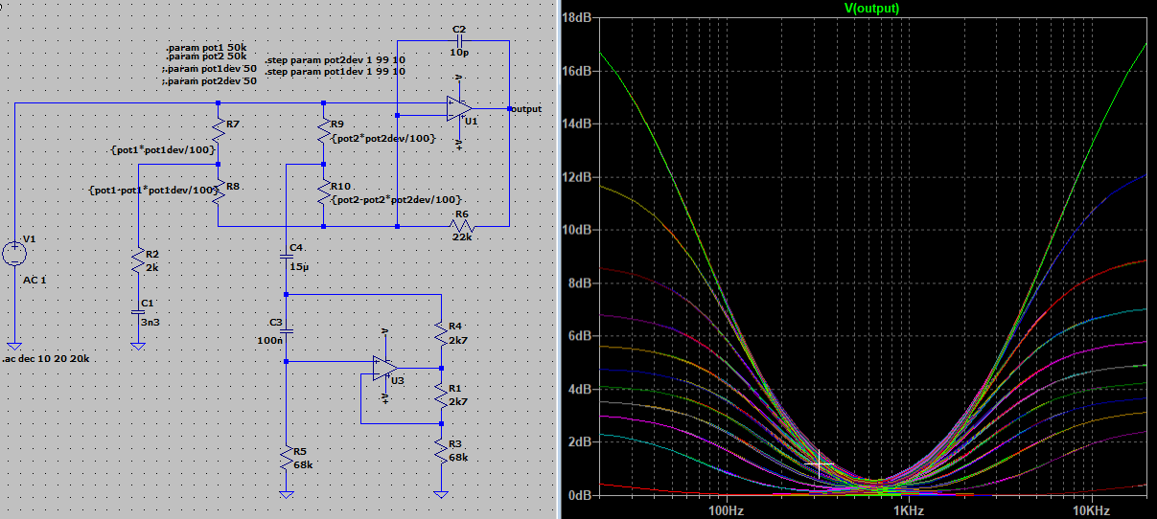Screen dimensions: 1157x519
Task: Click ground symbol below V1
Action: click(x=15, y=345)
